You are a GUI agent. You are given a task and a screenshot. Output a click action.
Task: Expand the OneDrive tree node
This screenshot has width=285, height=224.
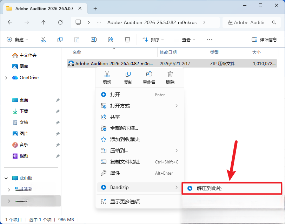(6, 78)
